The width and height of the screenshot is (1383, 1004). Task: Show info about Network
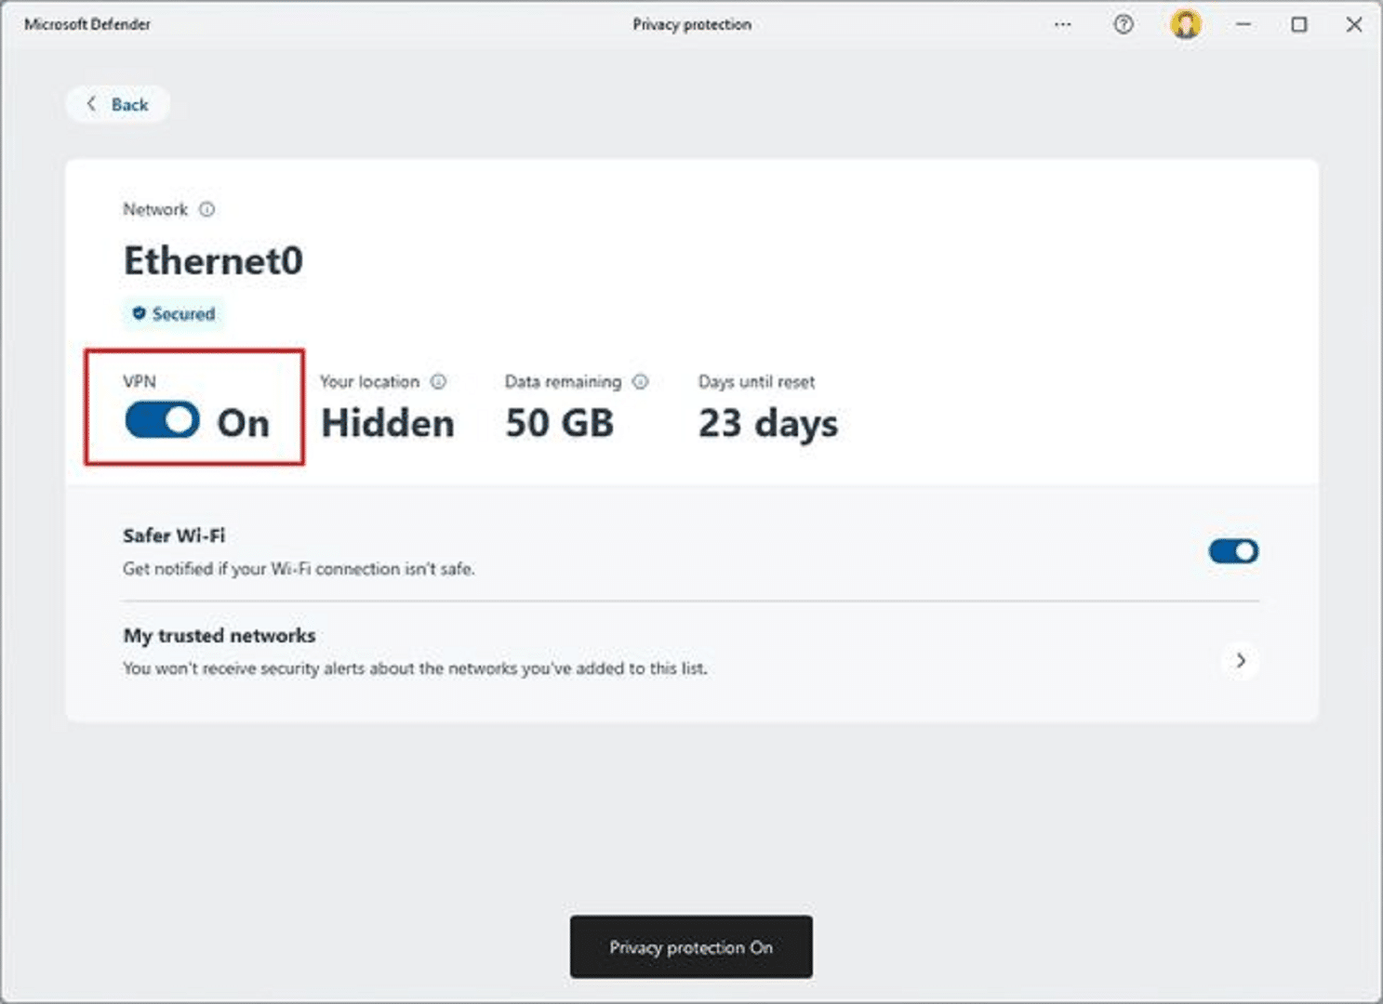207,210
